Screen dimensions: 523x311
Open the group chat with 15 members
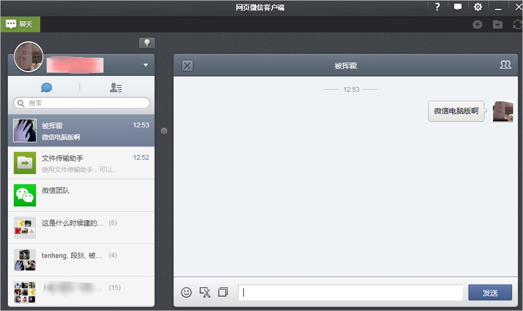pyautogui.click(x=81, y=291)
